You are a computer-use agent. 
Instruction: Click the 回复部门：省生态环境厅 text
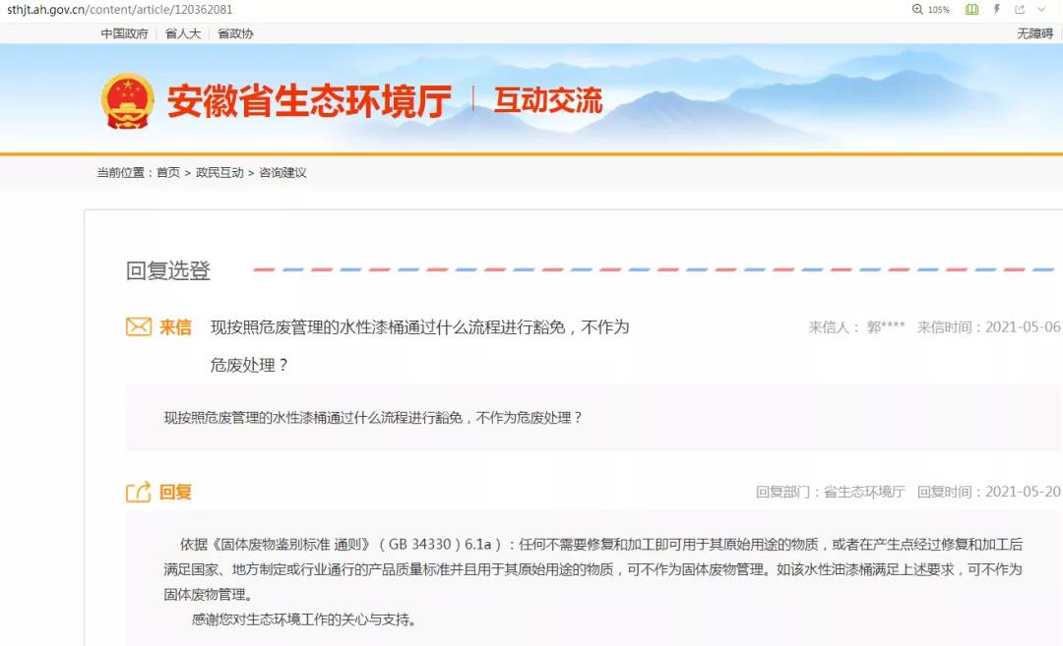click(x=831, y=492)
